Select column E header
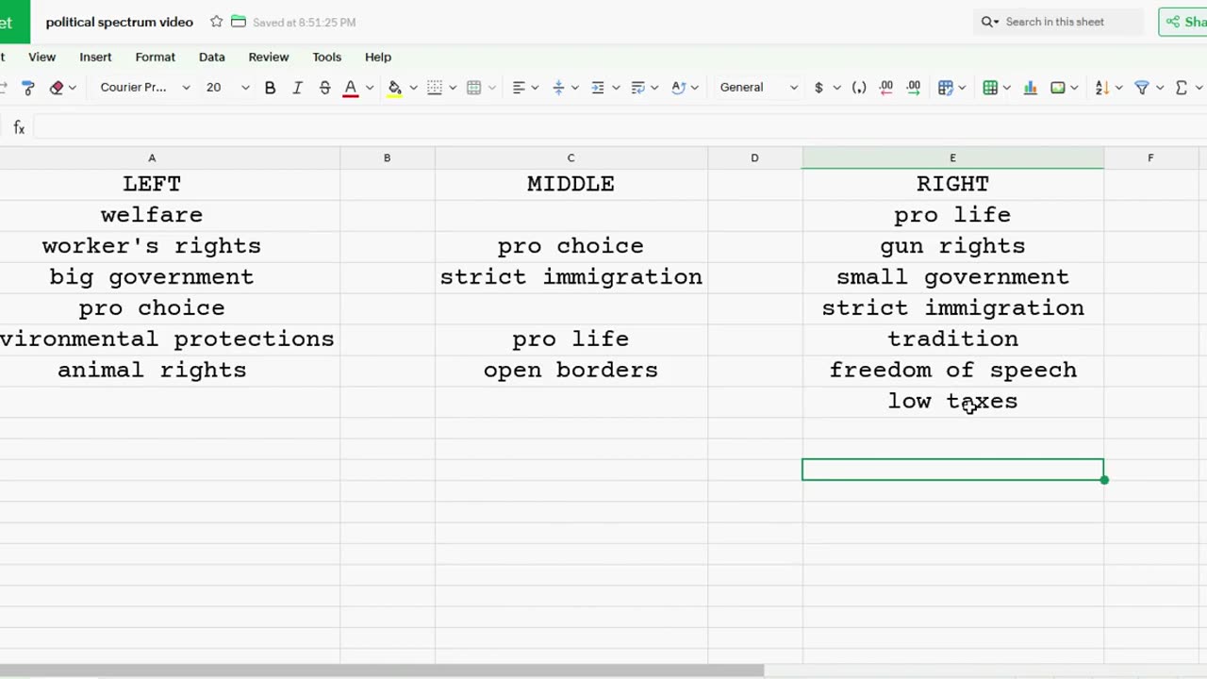Screen dimensions: 1207x679 (x=952, y=158)
